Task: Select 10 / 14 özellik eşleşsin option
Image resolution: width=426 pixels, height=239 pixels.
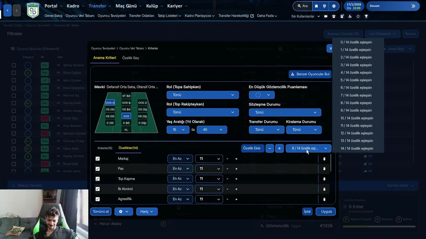Action: point(357,118)
